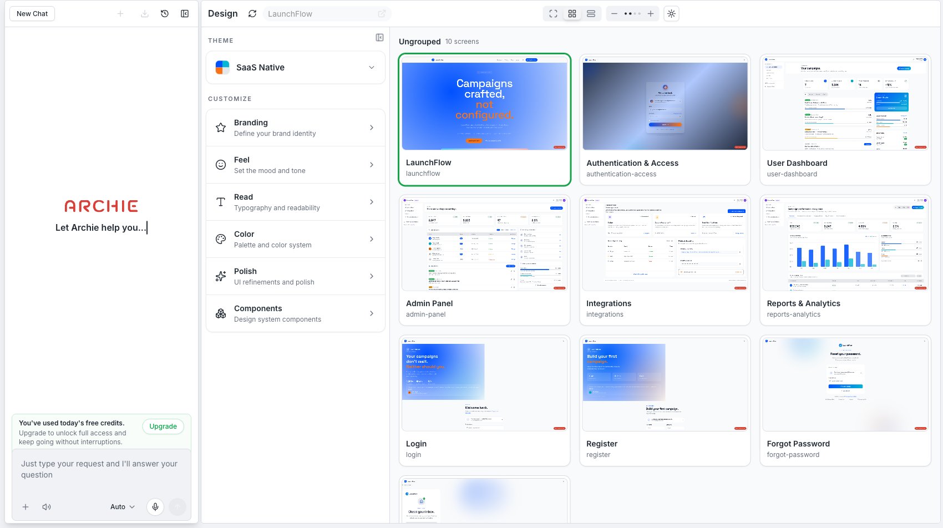This screenshot has height=528, width=943.
Task: Click the New Chat button
Action: [x=32, y=14]
